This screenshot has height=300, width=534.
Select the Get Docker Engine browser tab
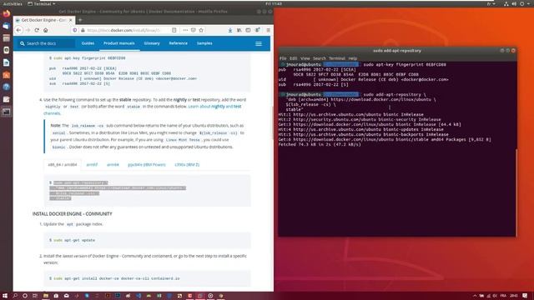(43, 20)
